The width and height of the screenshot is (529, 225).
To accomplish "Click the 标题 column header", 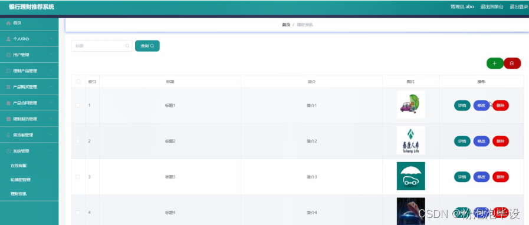I will 170,82.
